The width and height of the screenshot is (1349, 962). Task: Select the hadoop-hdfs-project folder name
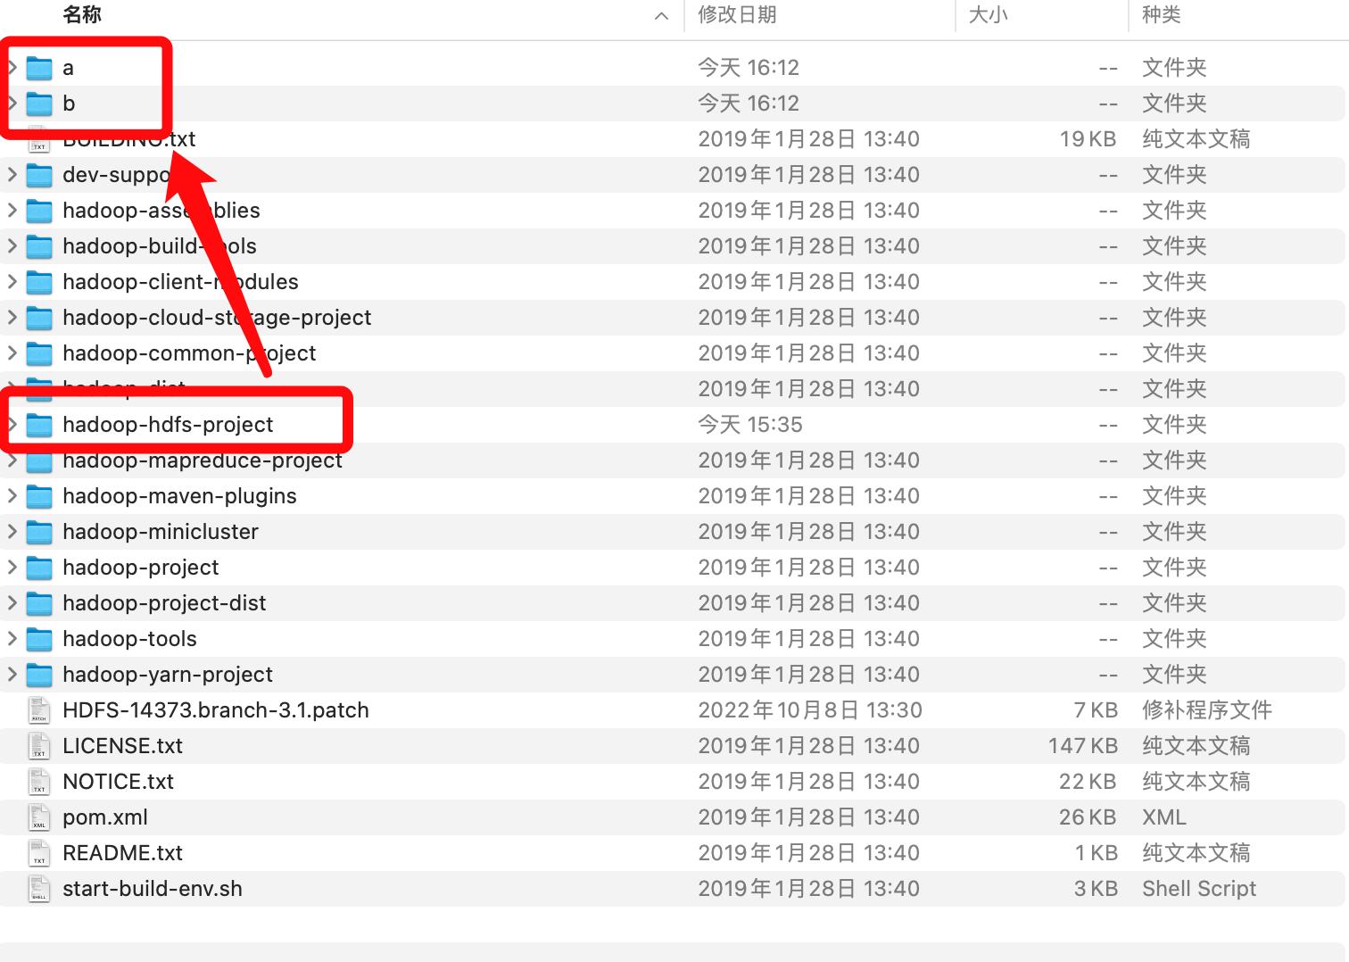(x=168, y=425)
